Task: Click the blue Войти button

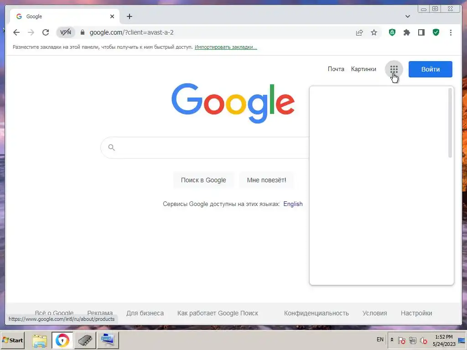Action: coord(431,69)
